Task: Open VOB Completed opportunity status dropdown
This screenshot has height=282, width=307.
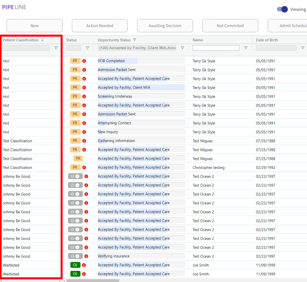Action: pyautogui.click(x=141, y=61)
